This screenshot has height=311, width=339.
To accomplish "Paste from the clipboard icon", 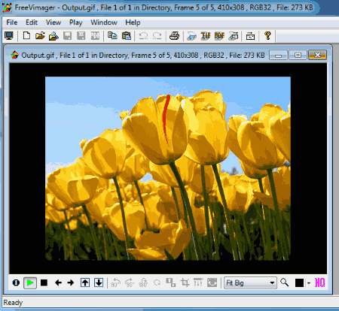I will [127, 36].
